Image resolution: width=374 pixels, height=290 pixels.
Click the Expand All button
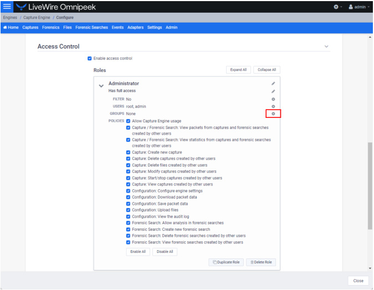(238, 70)
